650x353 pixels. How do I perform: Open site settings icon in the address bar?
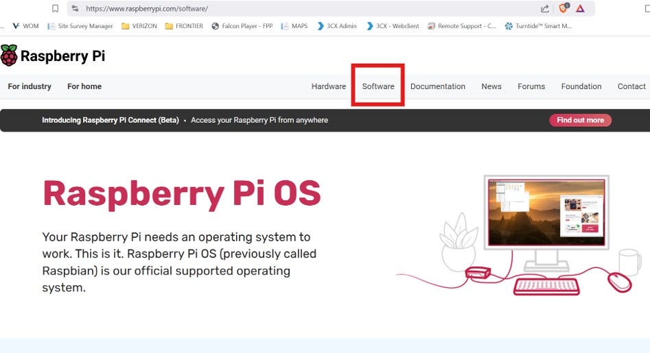[75, 8]
